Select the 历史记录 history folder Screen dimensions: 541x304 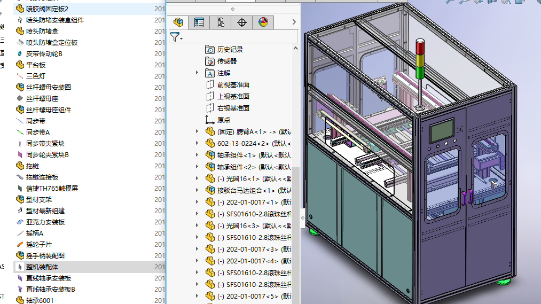230,49
